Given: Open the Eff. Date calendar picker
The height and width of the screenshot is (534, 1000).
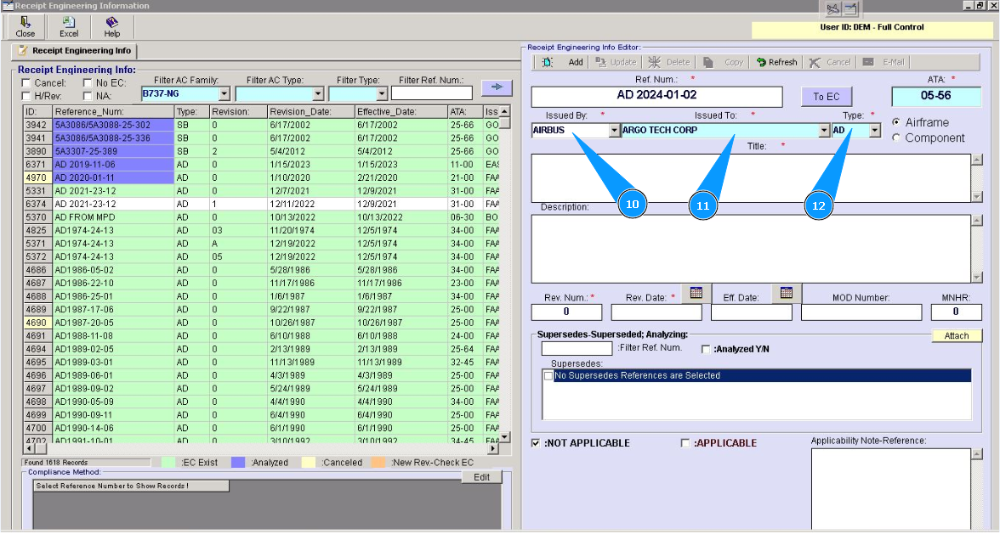Looking at the screenshot, I should pyautogui.click(x=786, y=293).
